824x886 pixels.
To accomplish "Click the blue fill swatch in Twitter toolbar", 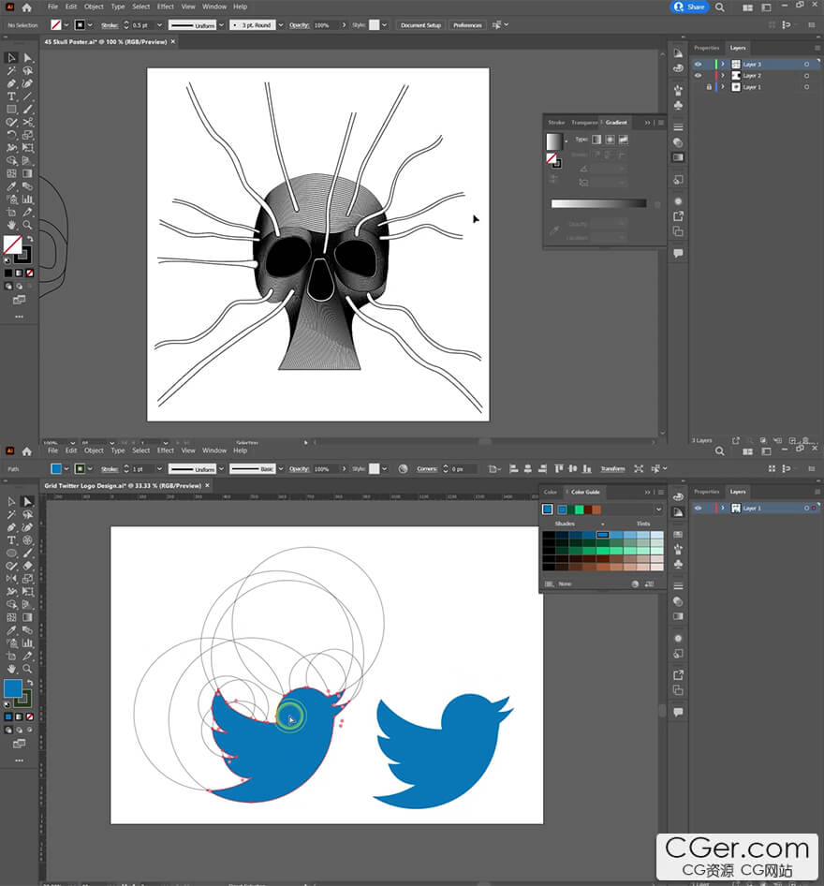I will click(12, 688).
